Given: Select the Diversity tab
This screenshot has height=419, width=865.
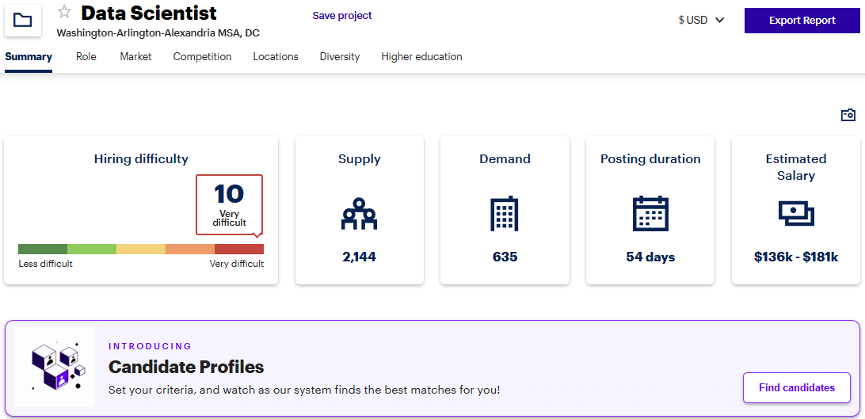Looking at the screenshot, I should [x=340, y=57].
